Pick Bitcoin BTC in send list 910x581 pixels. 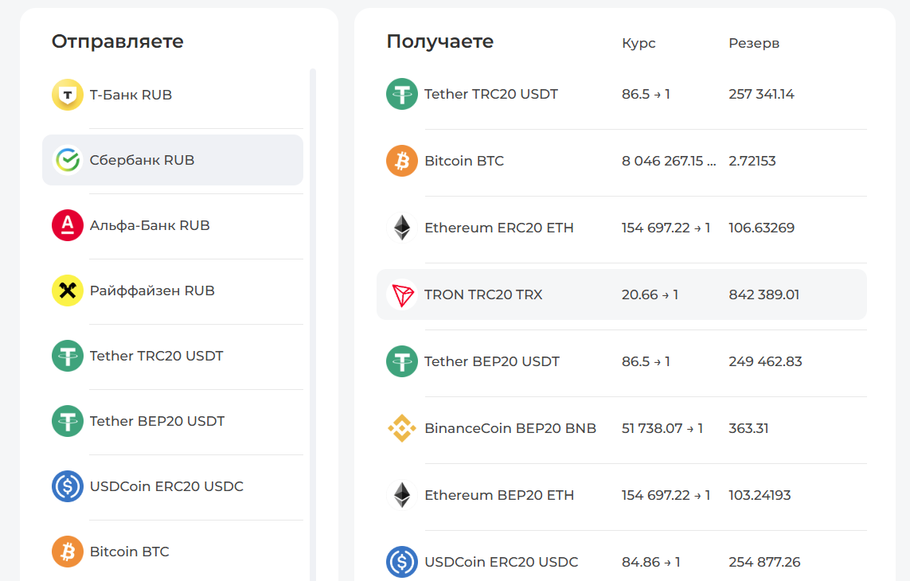coord(173,552)
